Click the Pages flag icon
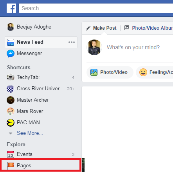The height and width of the screenshot is (172, 173). 11,165
